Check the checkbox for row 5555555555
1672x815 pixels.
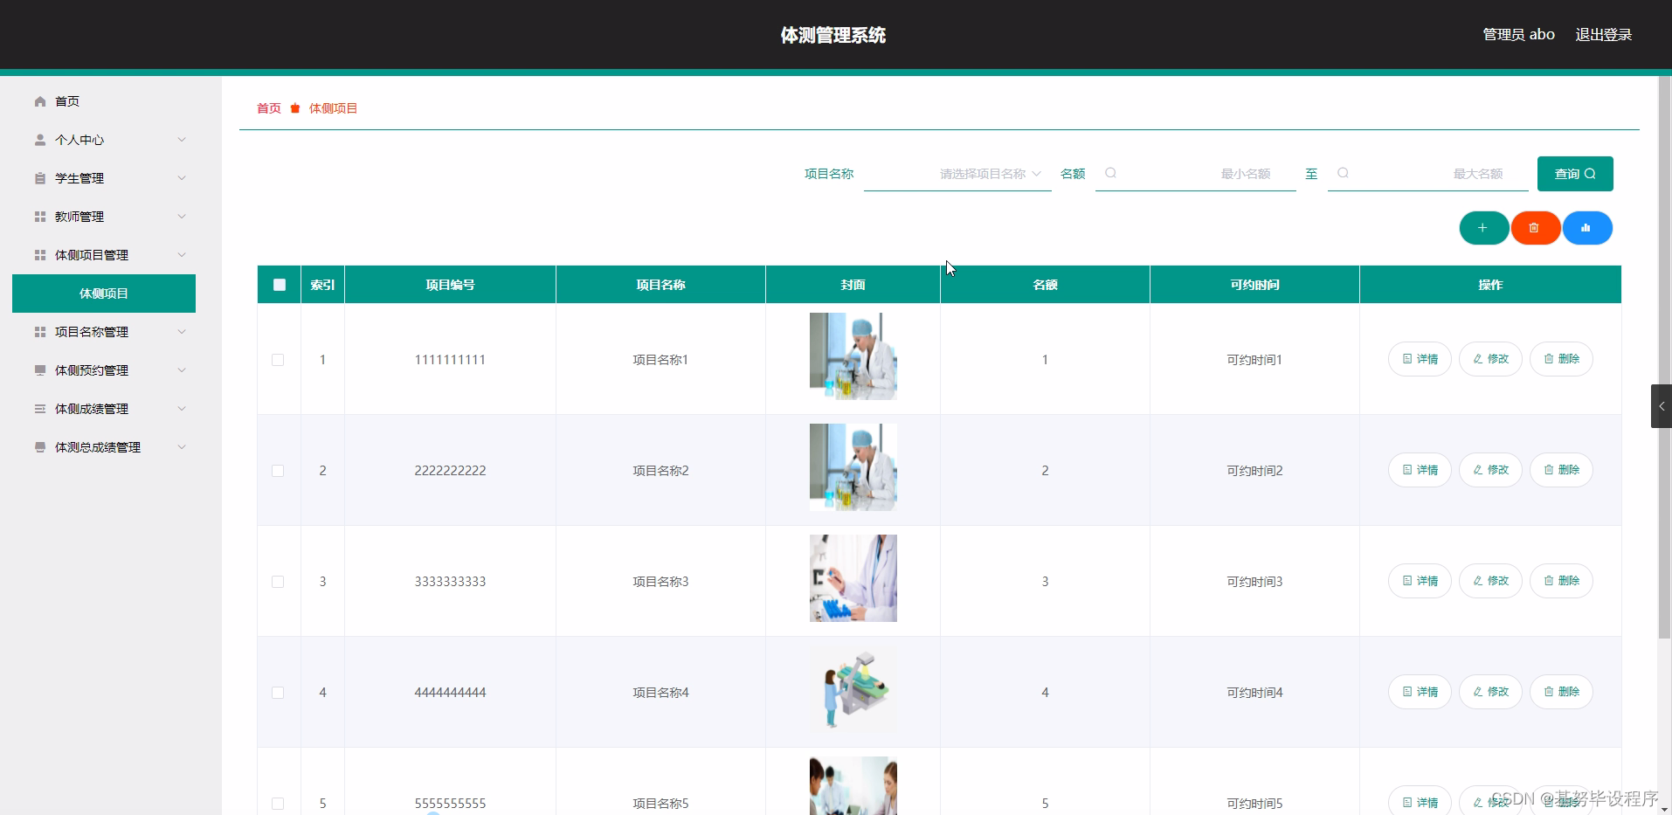coord(278,804)
